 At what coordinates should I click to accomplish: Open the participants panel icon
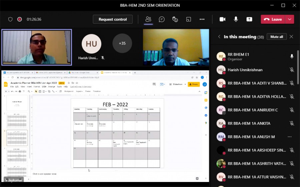tap(148, 19)
